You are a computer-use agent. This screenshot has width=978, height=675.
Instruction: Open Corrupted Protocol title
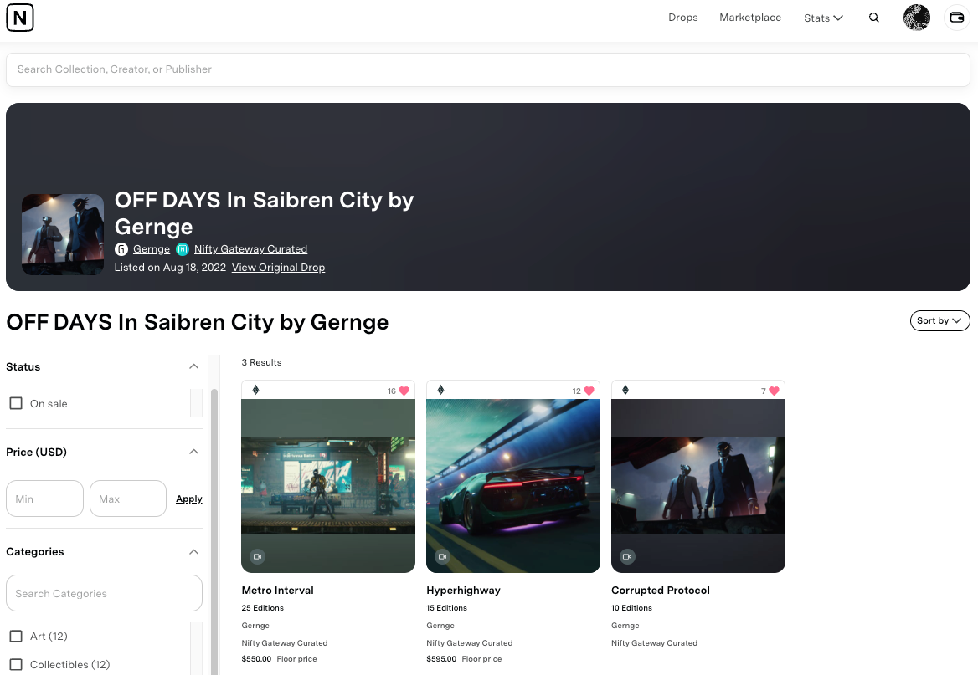point(661,591)
